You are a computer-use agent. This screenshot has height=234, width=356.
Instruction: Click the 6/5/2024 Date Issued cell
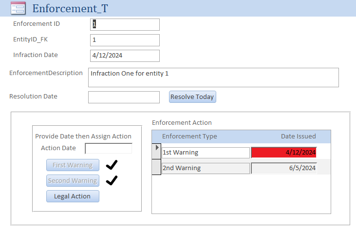pos(283,168)
